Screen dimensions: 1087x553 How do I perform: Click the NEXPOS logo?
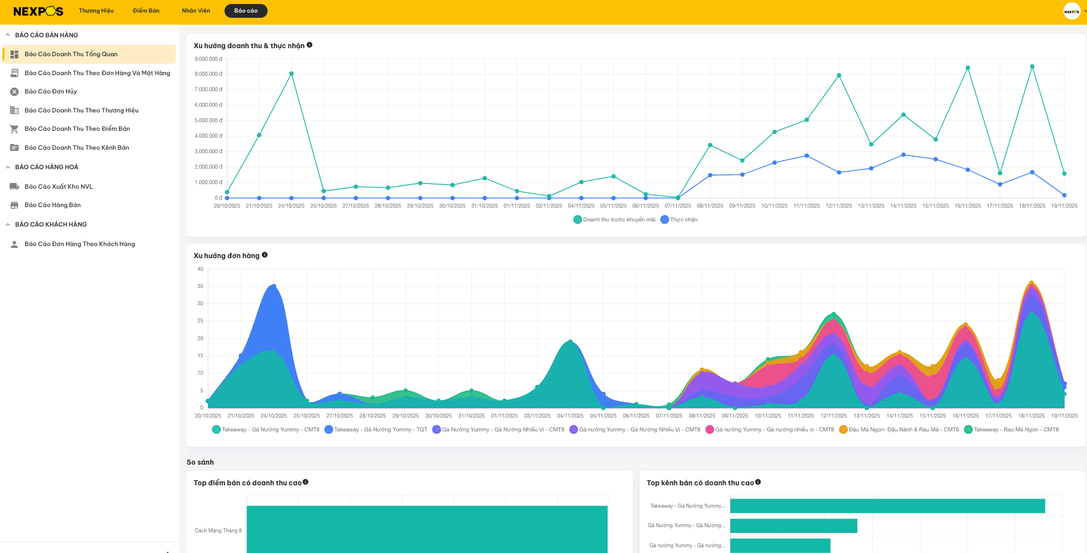pos(38,11)
